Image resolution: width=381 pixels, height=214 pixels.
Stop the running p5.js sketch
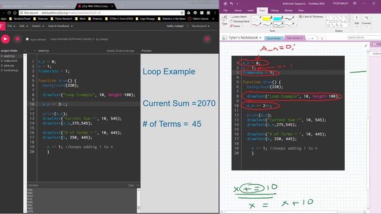pyautogui.click(x=17, y=39)
